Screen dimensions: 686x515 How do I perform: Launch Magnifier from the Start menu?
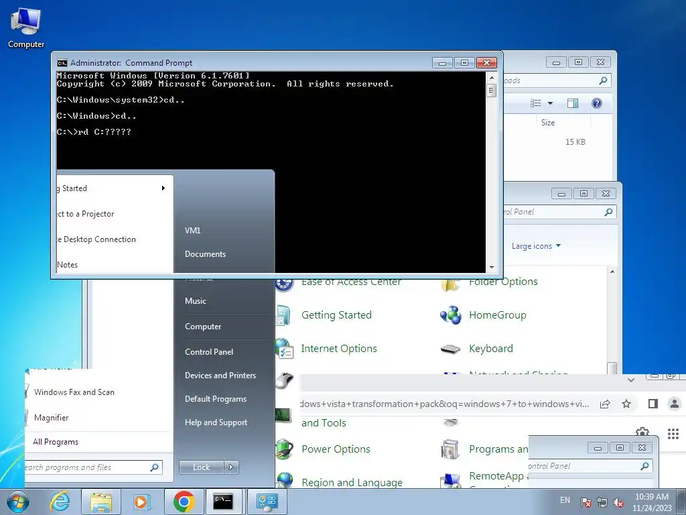[52, 418]
